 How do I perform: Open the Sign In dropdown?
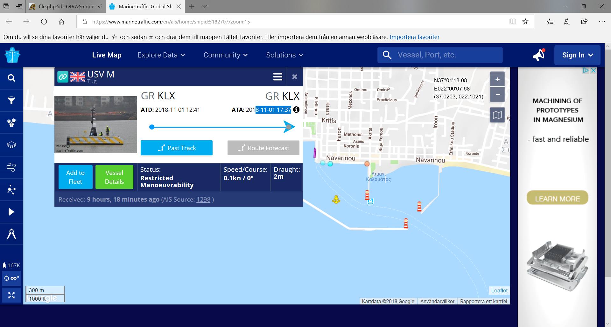[x=577, y=55]
